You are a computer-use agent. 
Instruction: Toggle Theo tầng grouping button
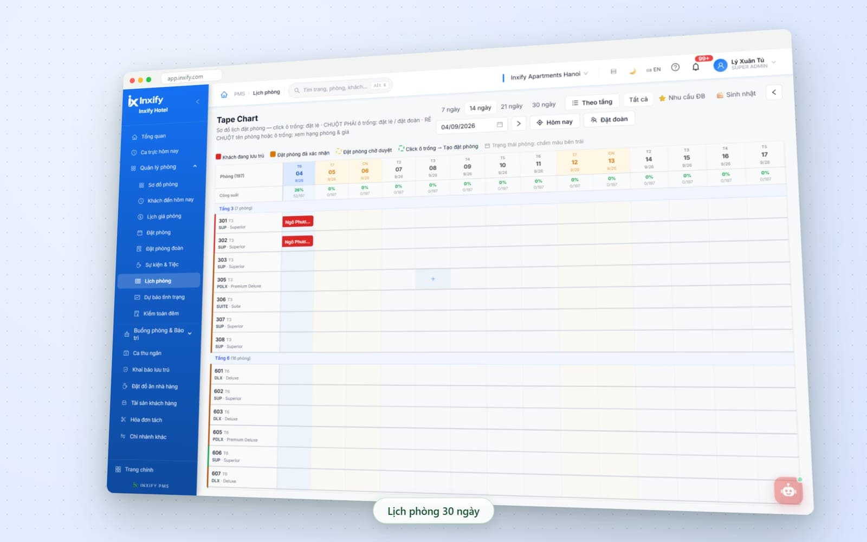(592, 102)
